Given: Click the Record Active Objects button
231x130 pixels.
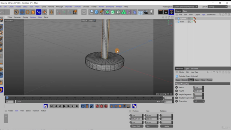Looking at the screenshot, I should [97, 106].
